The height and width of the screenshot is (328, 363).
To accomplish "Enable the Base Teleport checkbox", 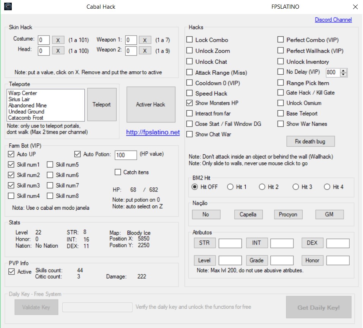I will click(x=281, y=113).
